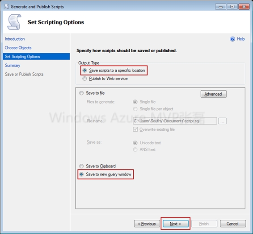The width and height of the screenshot is (253, 234).
Task: Go to Choose Objects wizard step
Action: click(18, 48)
